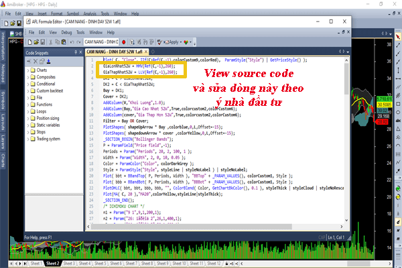Open Debug menu in AFL Formula Editor
Screen dimensions: 402x268
66,32
